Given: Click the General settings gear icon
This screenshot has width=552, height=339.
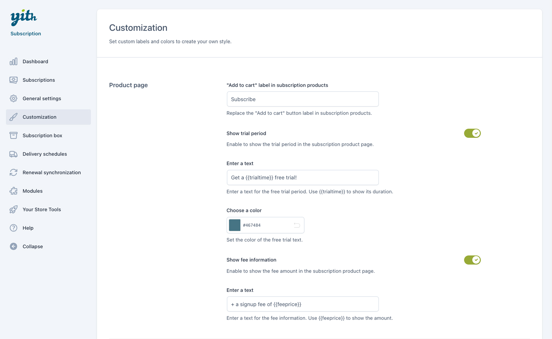Looking at the screenshot, I should pos(13,99).
